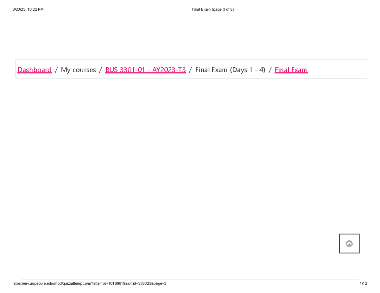
Task: Click the word 'Dashboard' in the breadcrumb trail
Action: 35,70
